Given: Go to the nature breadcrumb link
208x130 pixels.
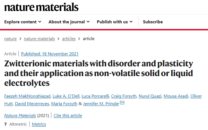Looking at the screenshot, I should click(x=10, y=39).
